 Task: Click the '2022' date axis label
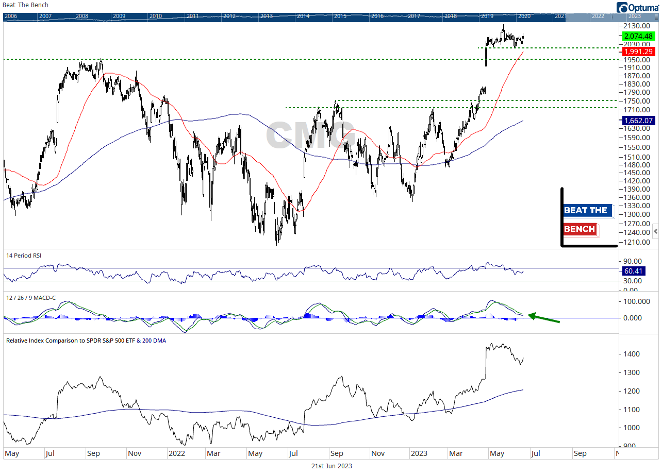[x=177, y=454]
